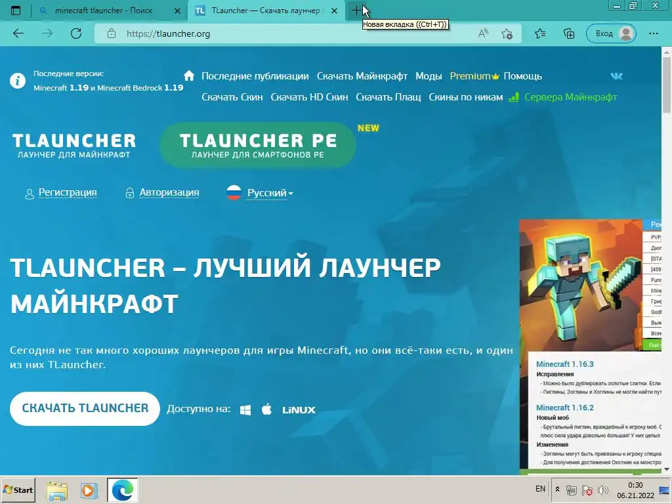Viewport: 672px width, 504px height.
Task: Click the Minecraft 1.19 version link
Action: [x=61, y=88]
